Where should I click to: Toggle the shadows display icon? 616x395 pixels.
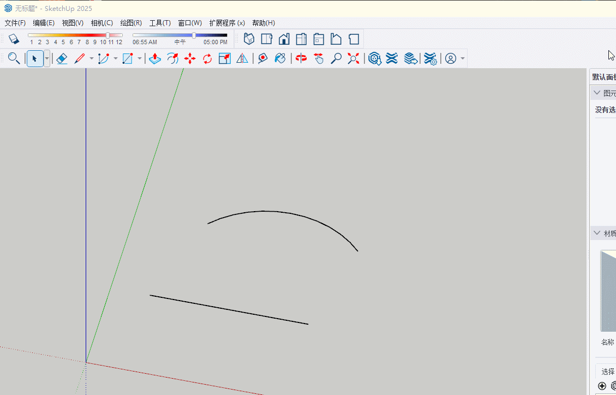coord(14,39)
